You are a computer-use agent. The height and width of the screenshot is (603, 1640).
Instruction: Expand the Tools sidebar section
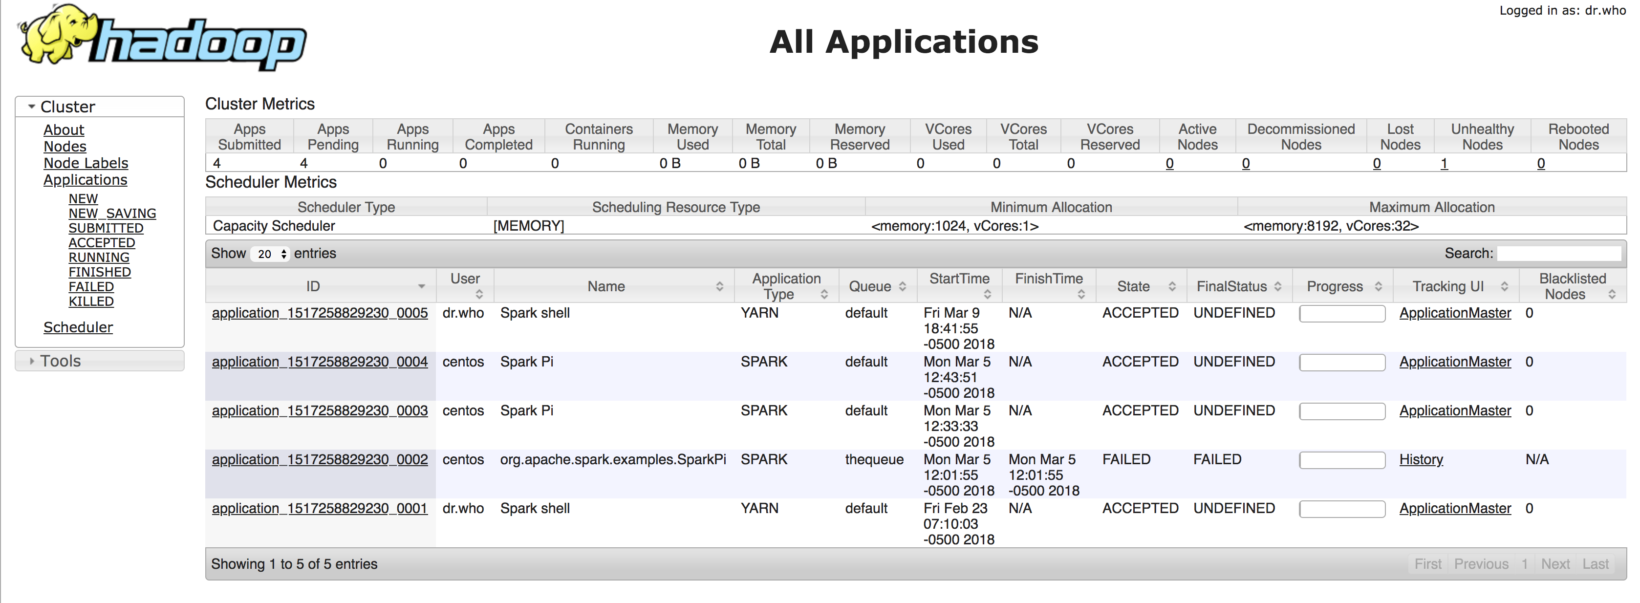[x=99, y=361]
